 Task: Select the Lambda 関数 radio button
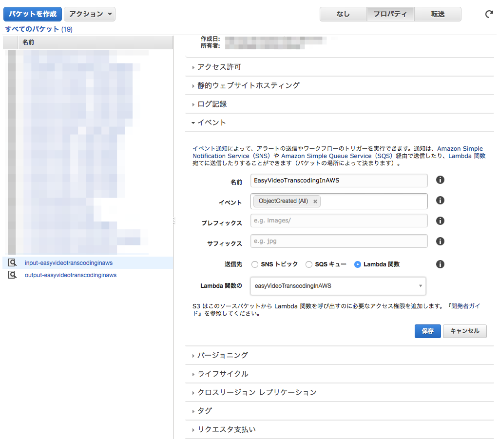(358, 264)
